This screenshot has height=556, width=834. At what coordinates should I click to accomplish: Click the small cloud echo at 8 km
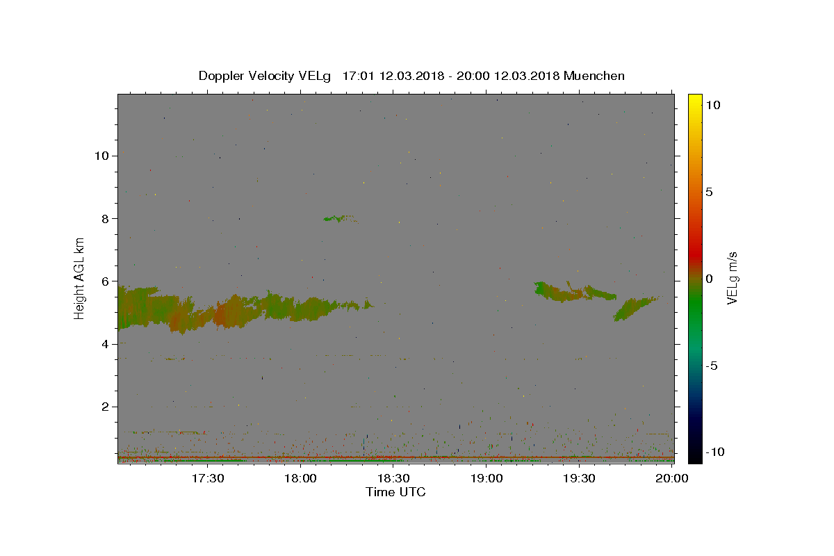[x=340, y=218]
